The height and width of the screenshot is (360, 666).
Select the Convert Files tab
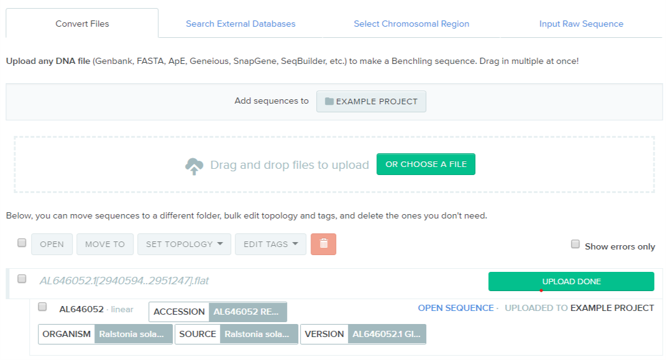[x=82, y=24]
